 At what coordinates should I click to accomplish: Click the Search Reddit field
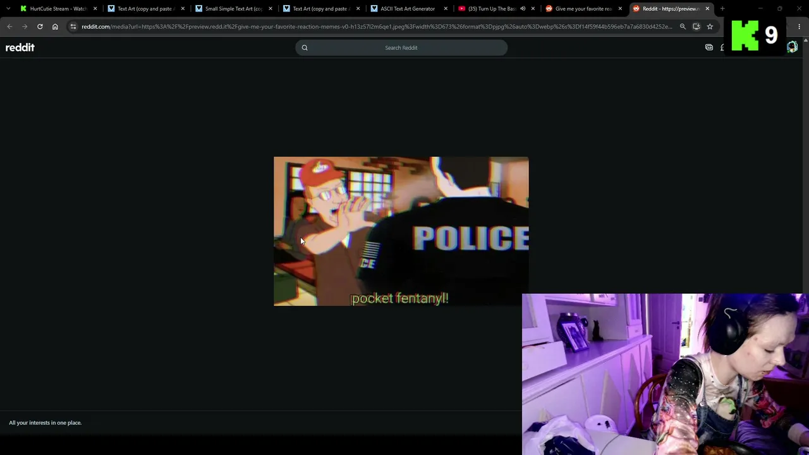coord(401,47)
